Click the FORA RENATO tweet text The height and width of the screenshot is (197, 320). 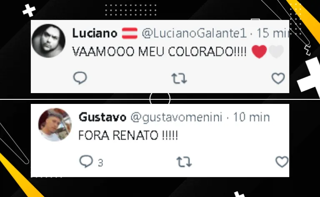tap(128, 135)
